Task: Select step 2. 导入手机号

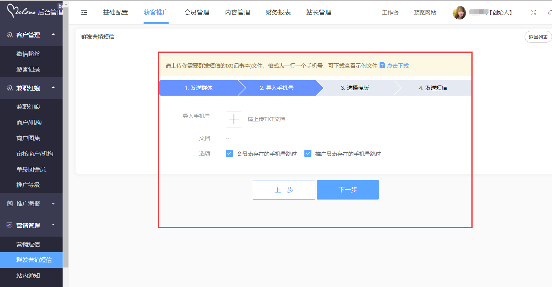Action: pyautogui.click(x=277, y=88)
